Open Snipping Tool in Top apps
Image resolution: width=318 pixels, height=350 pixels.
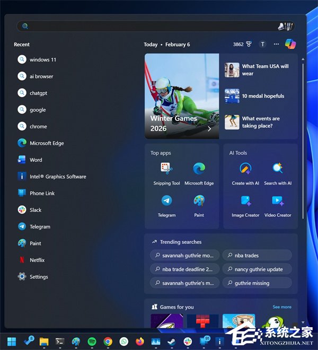point(166,174)
